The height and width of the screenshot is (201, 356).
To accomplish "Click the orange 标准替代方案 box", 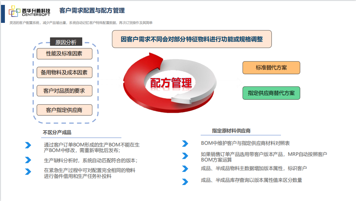I will coord(271,68).
